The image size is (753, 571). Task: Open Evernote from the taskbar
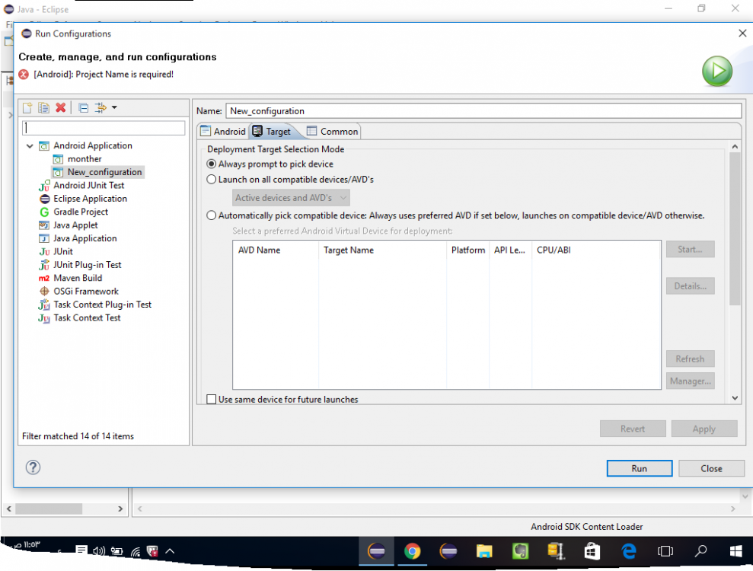point(520,551)
